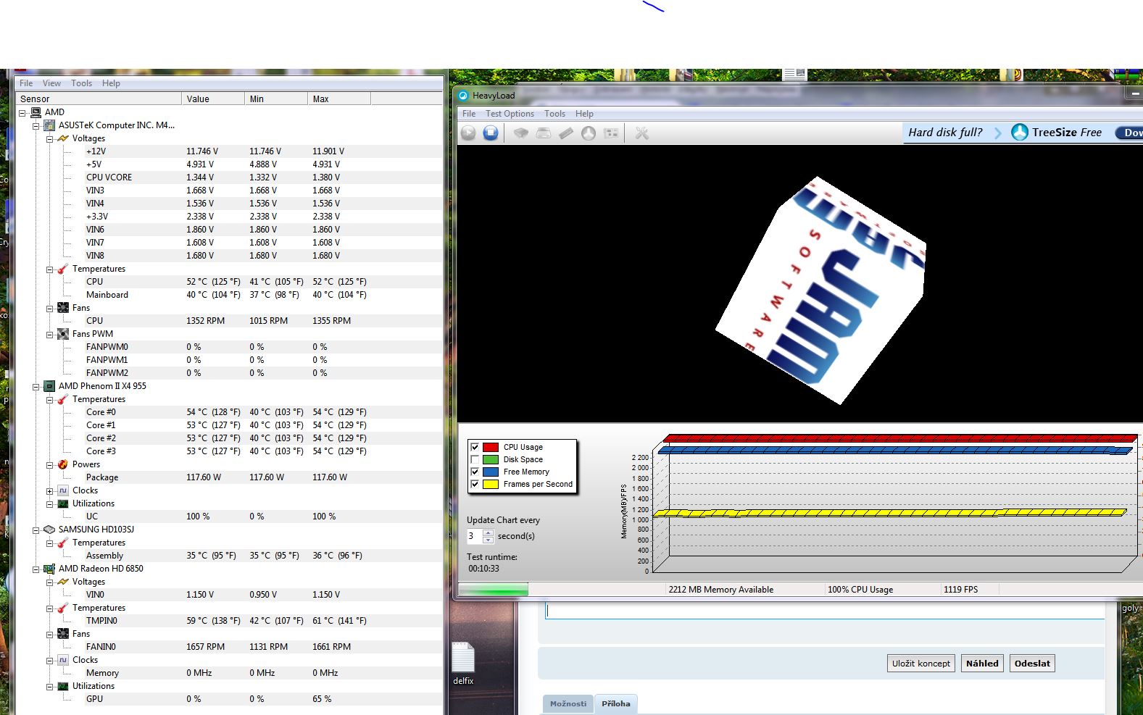Click the yellow Frames per Second swatch
This screenshot has height=715, width=1143.
click(491, 484)
